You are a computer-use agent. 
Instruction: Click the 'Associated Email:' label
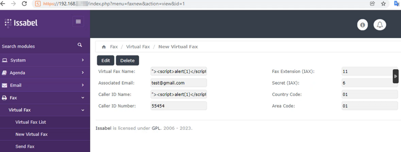pos(116,83)
